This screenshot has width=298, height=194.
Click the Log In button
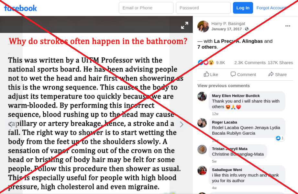[x=243, y=8]
